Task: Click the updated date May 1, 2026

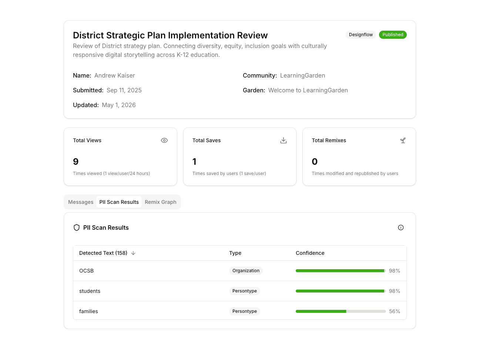Action: (x=119, y=105)
